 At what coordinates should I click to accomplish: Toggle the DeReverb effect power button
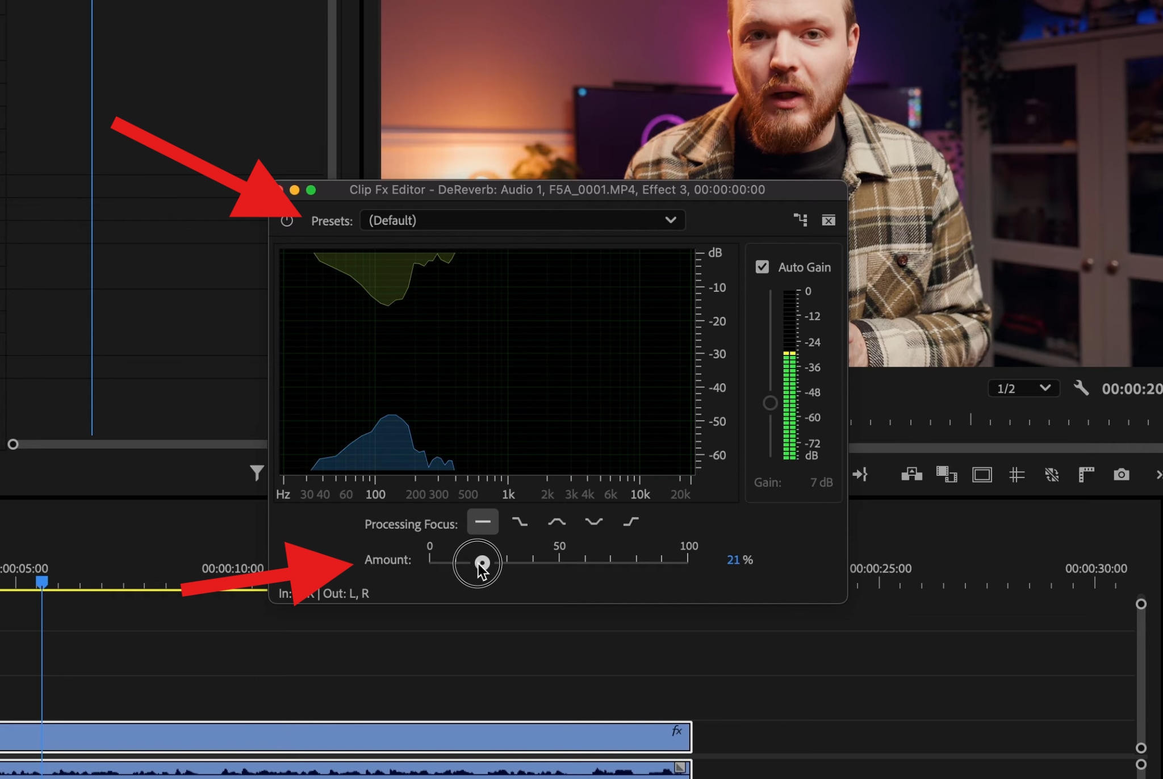coord(287,221)
